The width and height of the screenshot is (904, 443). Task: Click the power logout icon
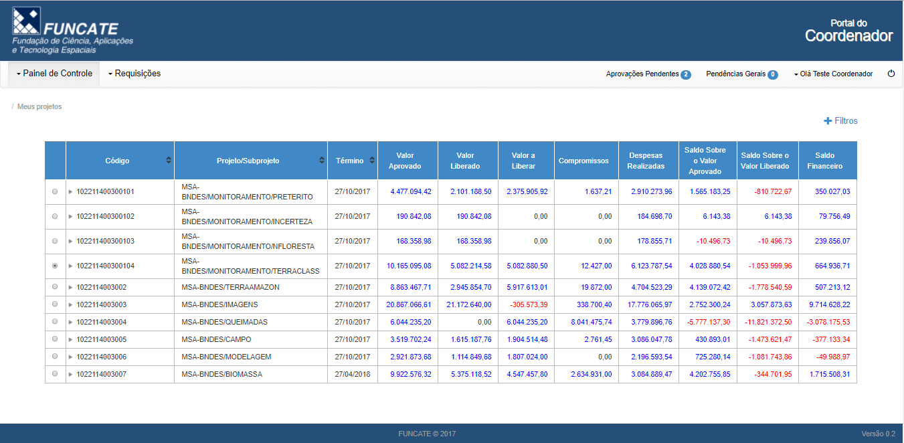tap(891, 74)
